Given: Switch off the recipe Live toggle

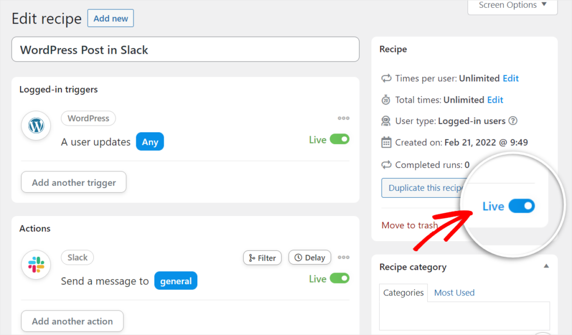Looking at the screenshot, I should (x=522, y=206).
